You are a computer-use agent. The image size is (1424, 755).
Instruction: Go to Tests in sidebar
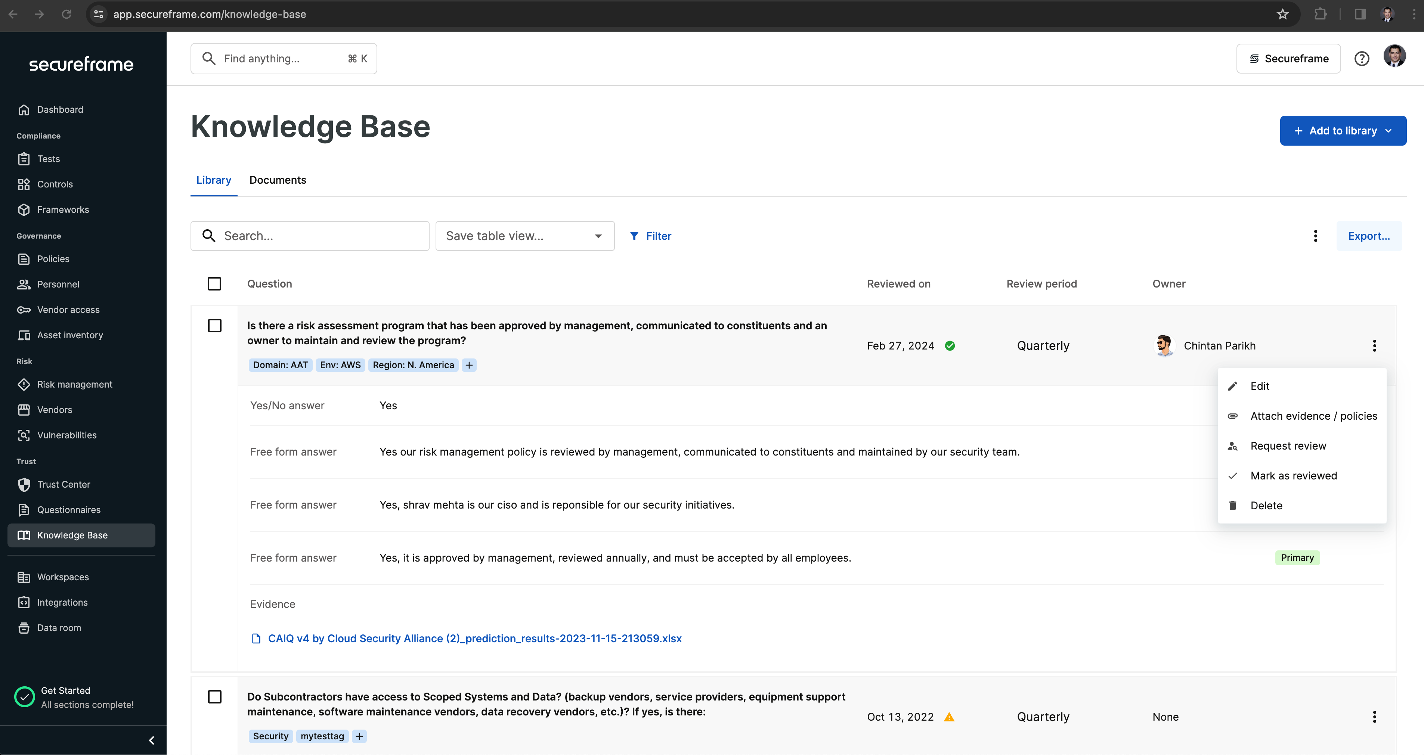48,159
